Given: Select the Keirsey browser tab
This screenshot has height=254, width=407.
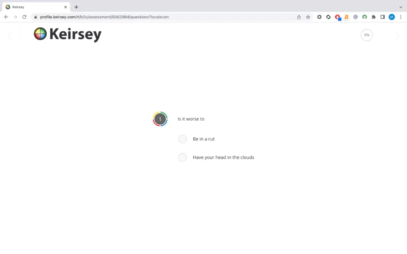Looking at the screenshot, I should tap(36, 7).
